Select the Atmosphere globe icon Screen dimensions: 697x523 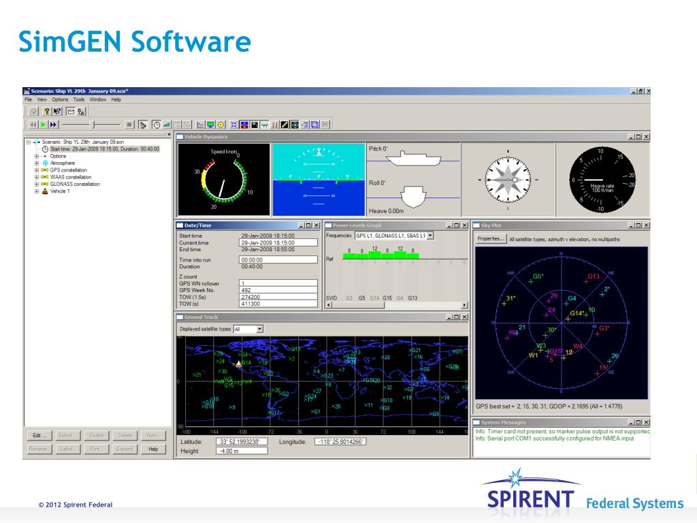(45, 163)
